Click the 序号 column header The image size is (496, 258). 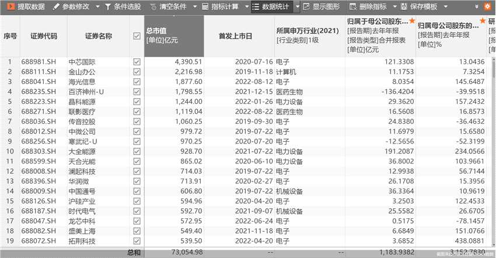pyautogui.click(x=10, y=36)
